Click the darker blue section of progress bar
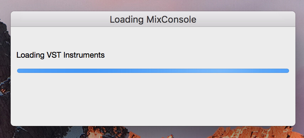The image size is (304, 138). (x=78, y=71)
